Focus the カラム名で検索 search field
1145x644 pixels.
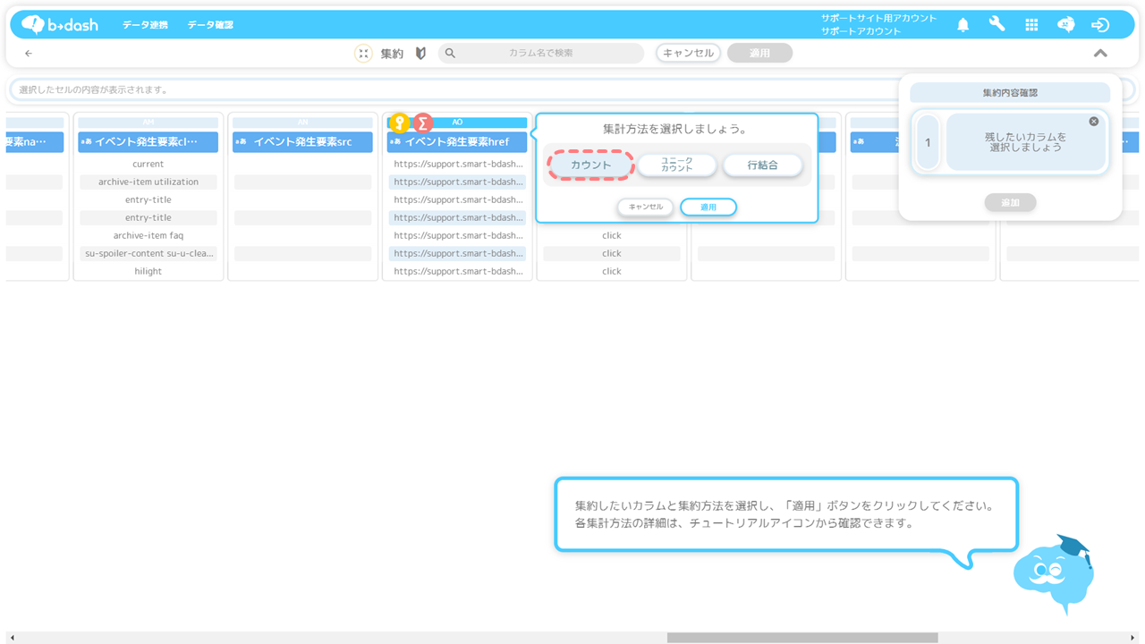click(540, 54)
